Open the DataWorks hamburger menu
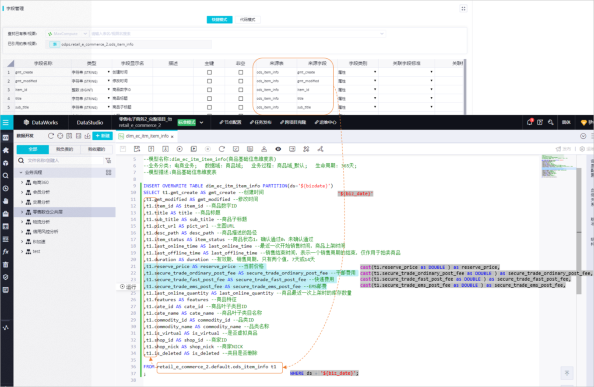 pyautogui.click(x=6, y=123)
